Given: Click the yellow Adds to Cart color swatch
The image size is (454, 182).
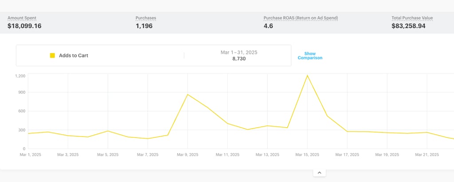Looking at the screenshot, I should 52,56.
